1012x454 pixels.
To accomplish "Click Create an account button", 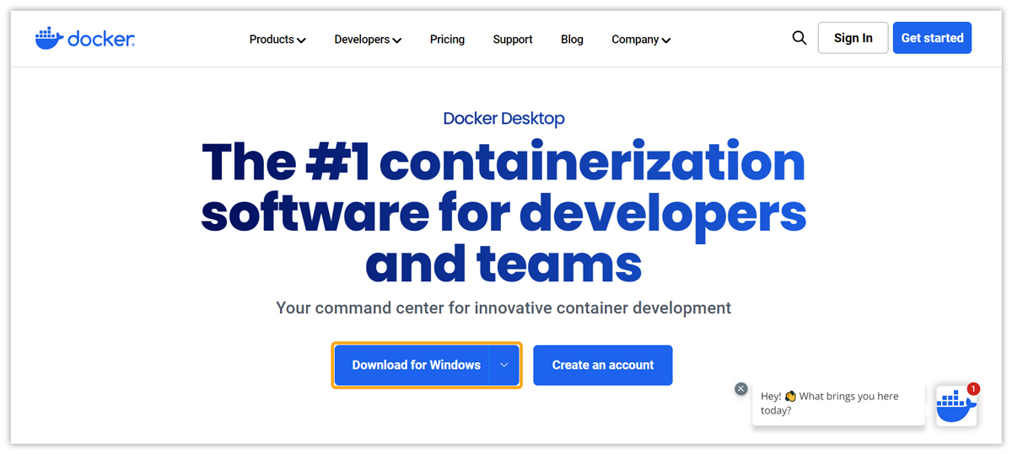I will pos(603,365).
